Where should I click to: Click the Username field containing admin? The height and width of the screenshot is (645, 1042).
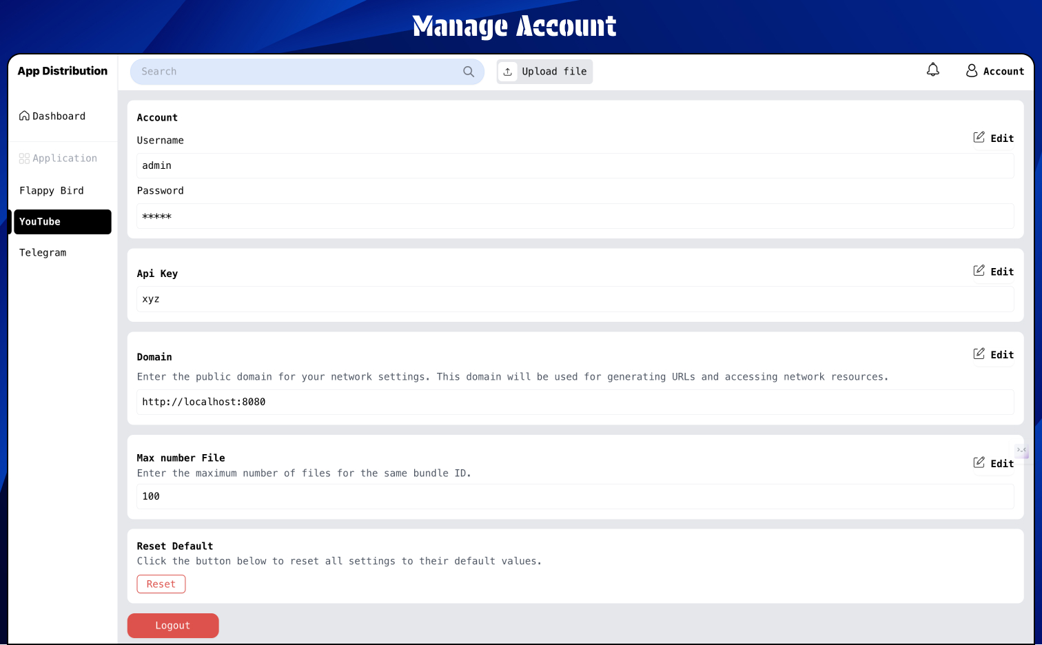[x=575, y=166]
